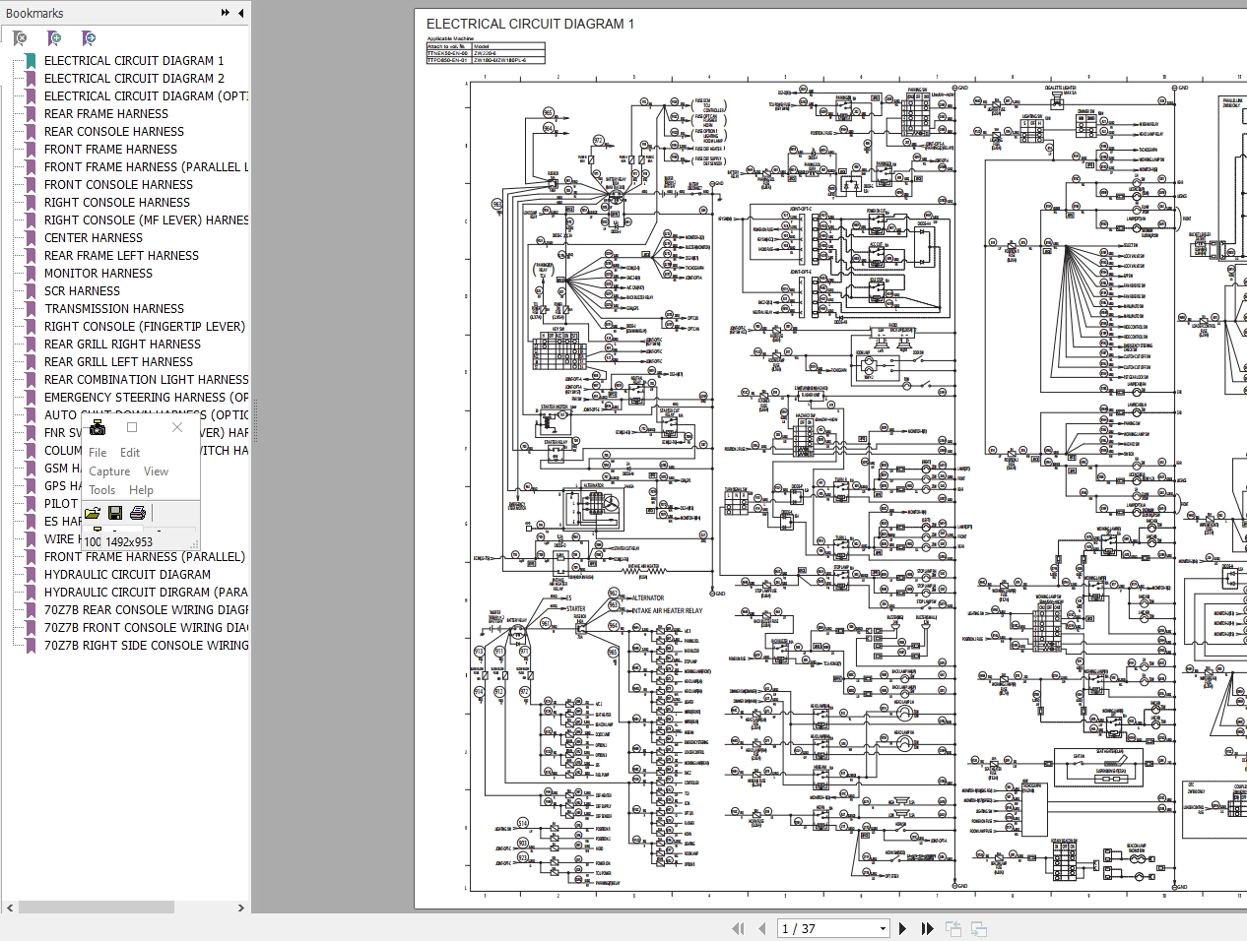This screenshot has width=1247, height=941.
Task: Open ELECTRICAL CIRCUIT DIAGRAM 2 bookmark
Action: 134,79
